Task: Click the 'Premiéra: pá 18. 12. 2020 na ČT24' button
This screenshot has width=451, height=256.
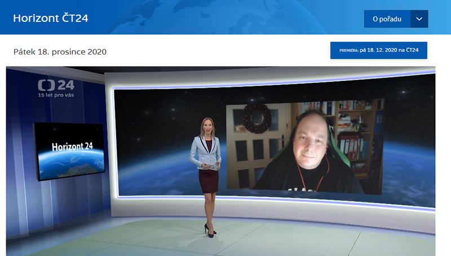Action: pyautogui.click(x=378, y=50)
